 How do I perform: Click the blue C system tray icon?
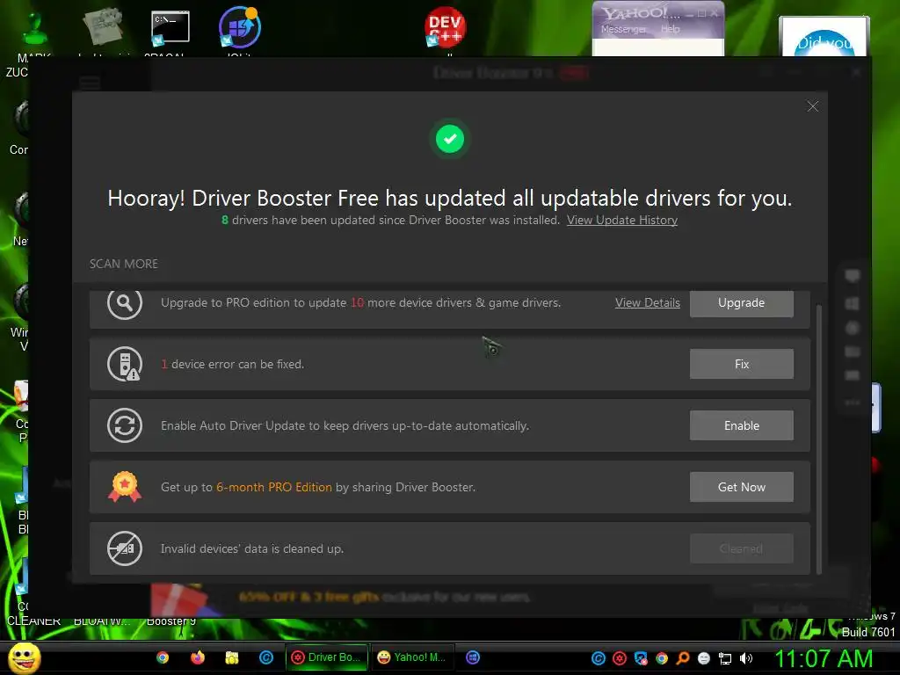pyautogui.click(x=598, y=658)
